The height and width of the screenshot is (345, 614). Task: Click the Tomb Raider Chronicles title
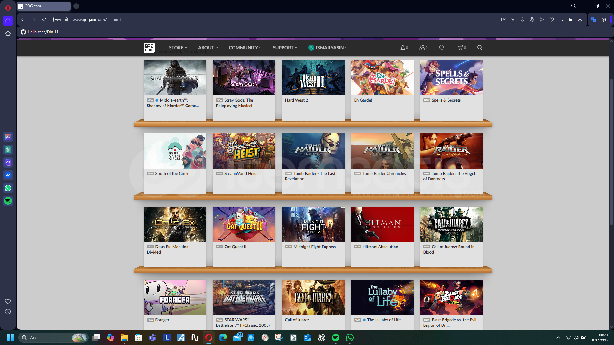pos(384,174)
